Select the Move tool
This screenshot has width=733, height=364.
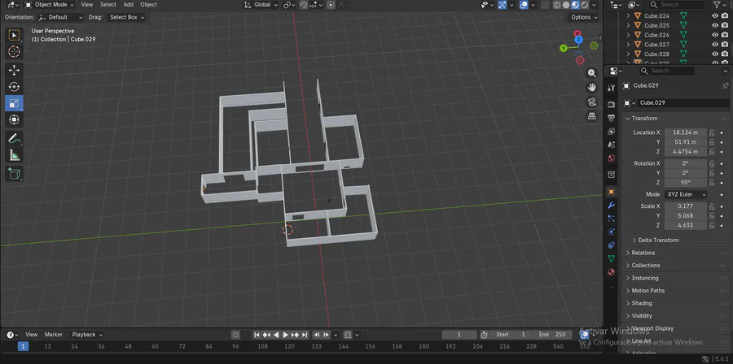click(x=14, y=71)
